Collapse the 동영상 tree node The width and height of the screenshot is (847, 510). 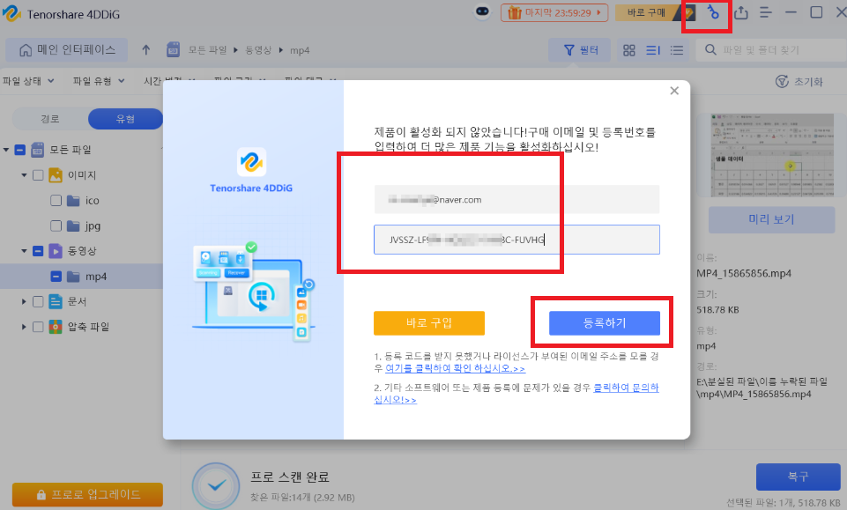(24, 251)
